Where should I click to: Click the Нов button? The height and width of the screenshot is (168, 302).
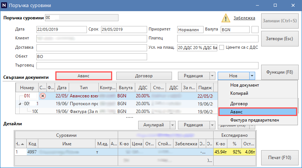(233, 76)
